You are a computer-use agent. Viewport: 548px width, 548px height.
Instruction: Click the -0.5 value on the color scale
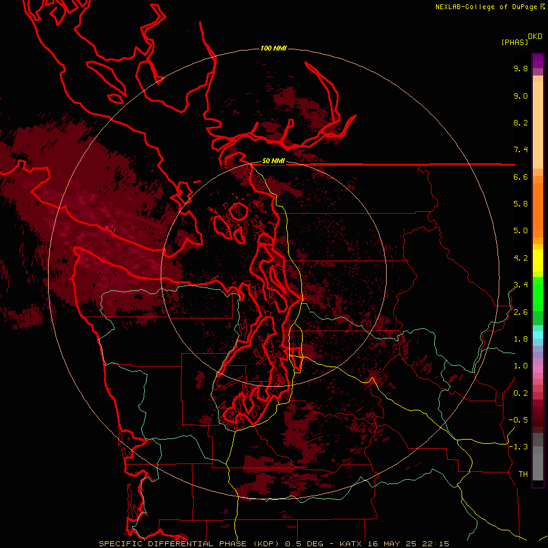pyautogui.click(x=518, y=420)
